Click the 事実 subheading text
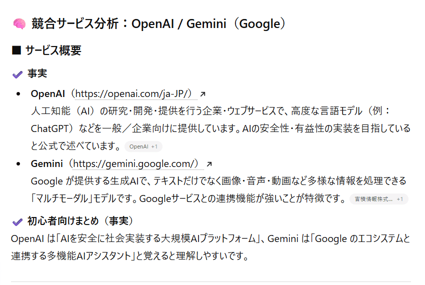This screenshot has height=285, width=425. coord(37,74)
